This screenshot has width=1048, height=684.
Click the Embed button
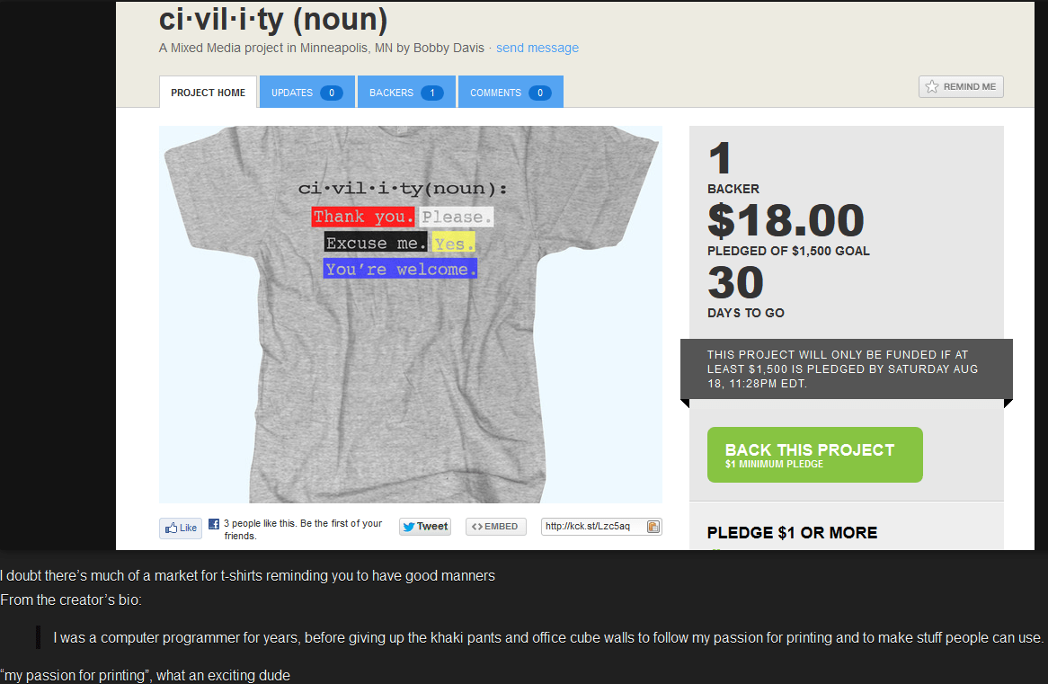(x=495, y=527)
